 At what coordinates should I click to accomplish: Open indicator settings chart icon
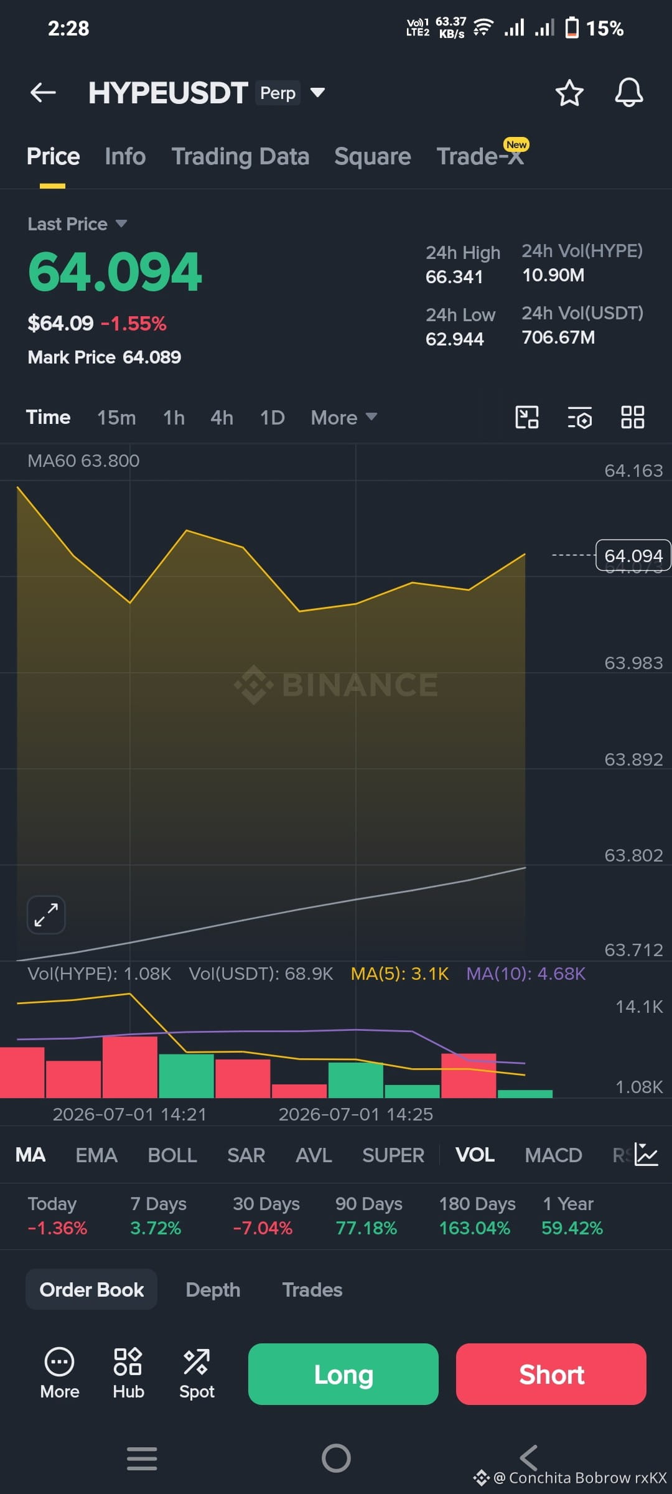646,1155
